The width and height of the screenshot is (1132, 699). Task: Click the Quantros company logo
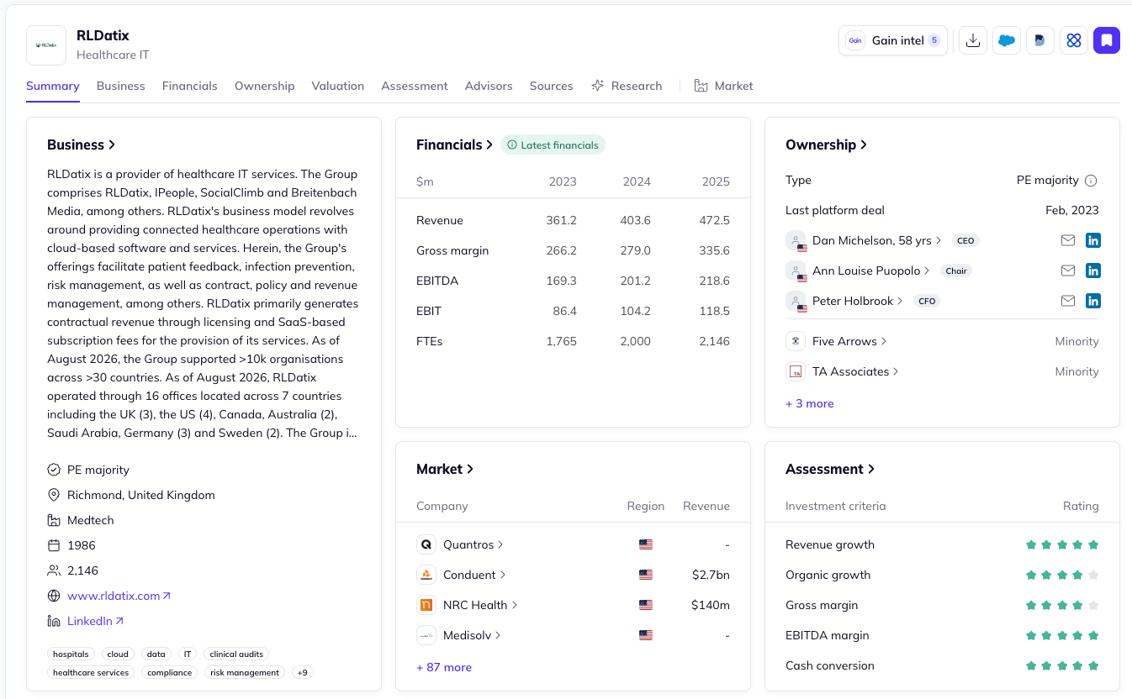click(426, 544)
